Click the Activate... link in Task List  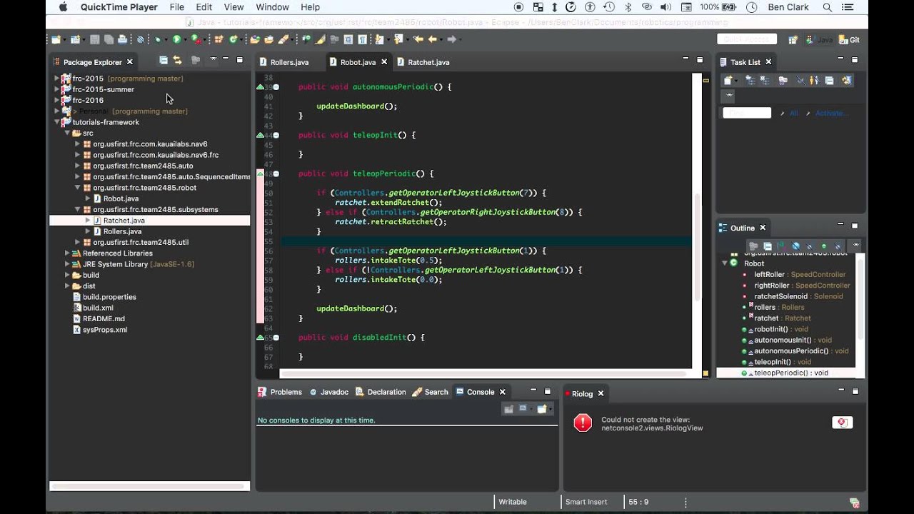(830, 113)
